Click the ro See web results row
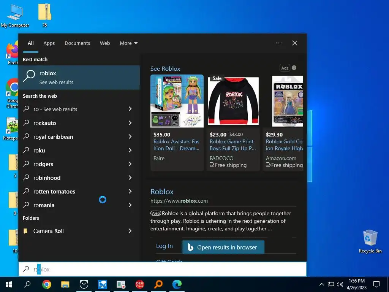 pyautogui.click(x=79, y=109)
